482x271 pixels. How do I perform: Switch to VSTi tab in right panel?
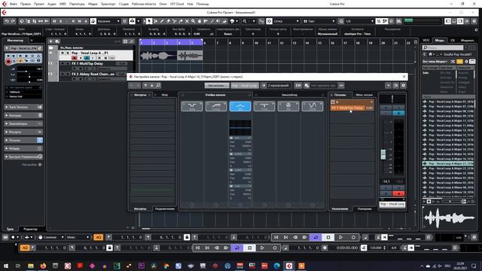pyautogui.click(x=426, y=40)
